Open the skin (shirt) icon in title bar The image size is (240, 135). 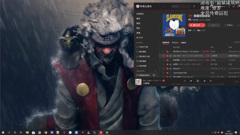tap(229, 6)
